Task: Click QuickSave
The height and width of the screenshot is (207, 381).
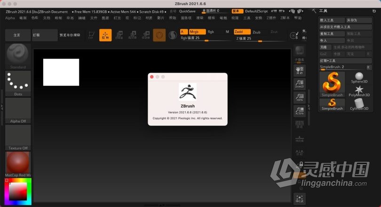Action: [187, 11]
